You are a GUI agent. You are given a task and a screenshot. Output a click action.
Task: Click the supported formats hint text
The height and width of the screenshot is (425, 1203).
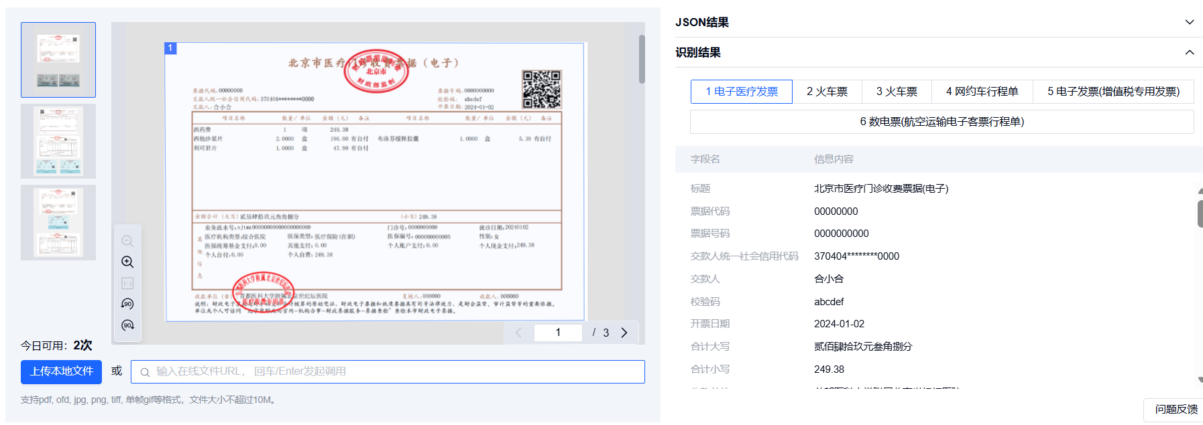pos(150,400)
